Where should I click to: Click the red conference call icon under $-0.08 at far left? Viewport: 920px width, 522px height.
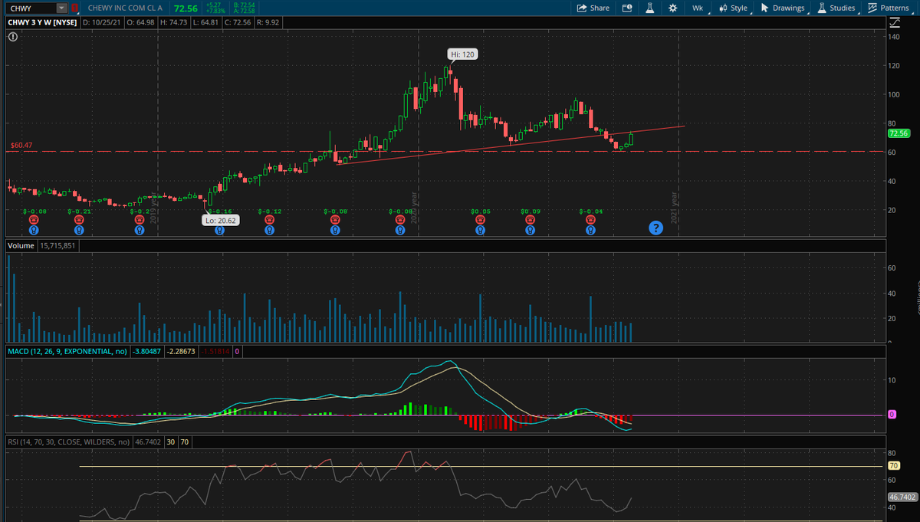34,219
